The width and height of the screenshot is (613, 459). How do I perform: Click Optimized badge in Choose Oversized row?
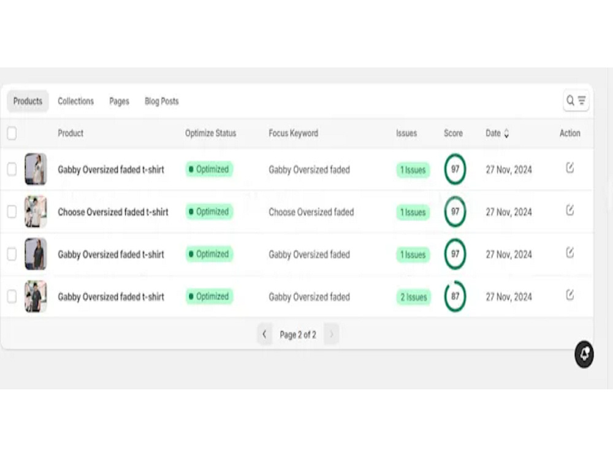click(209, 212)
